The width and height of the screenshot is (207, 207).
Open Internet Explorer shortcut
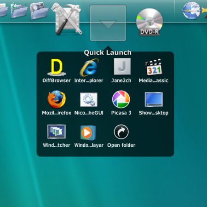[89, 67]
